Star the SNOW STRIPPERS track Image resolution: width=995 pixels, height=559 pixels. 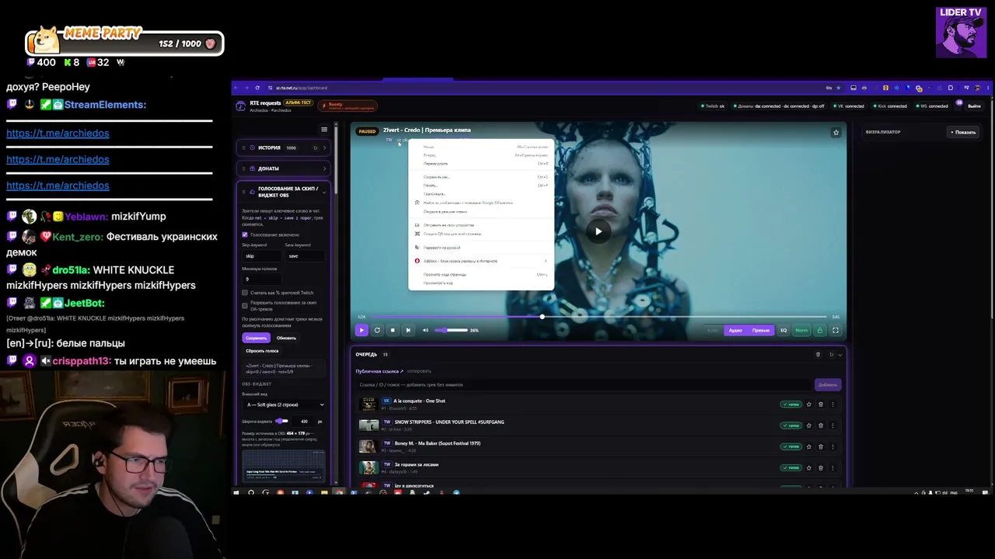(x=808, y=425)
